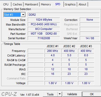The height and width of the screenshot is (97, 101).
Task: Click the CAS# Latency value 5.0
Action: [69, 55]
